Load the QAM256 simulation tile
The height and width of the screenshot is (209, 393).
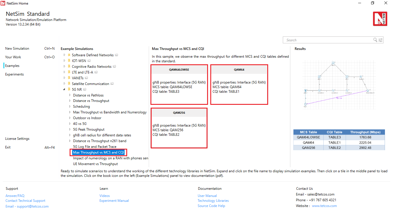179,128
